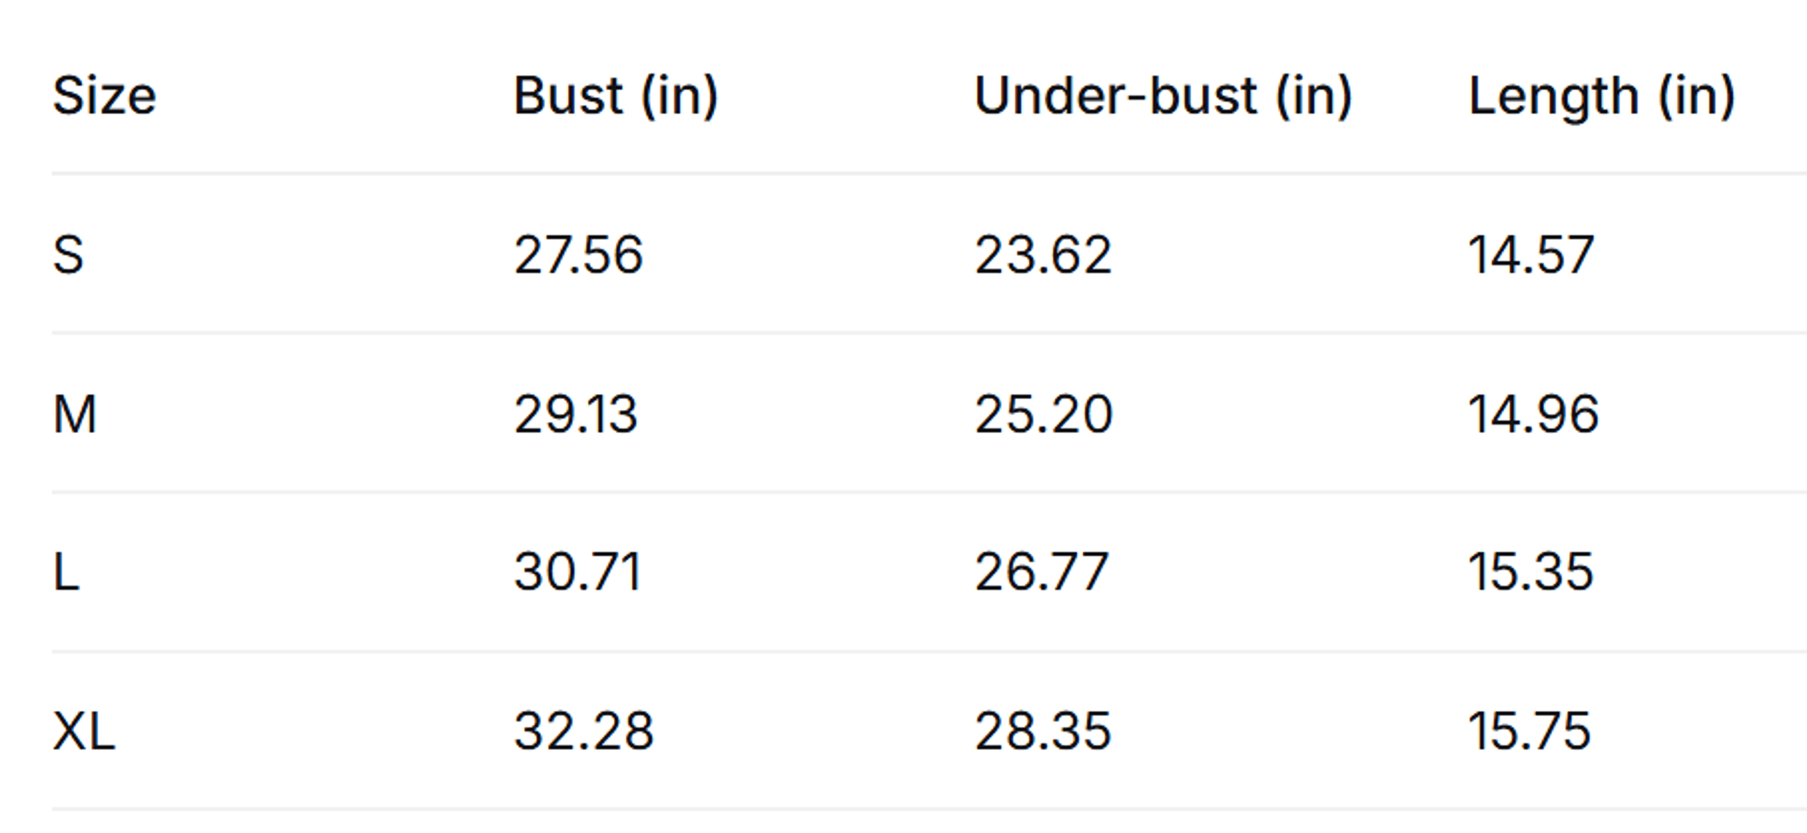Click under-bust value 26.77
The image size is (1807, 833).
click(x=1042, y=572)
